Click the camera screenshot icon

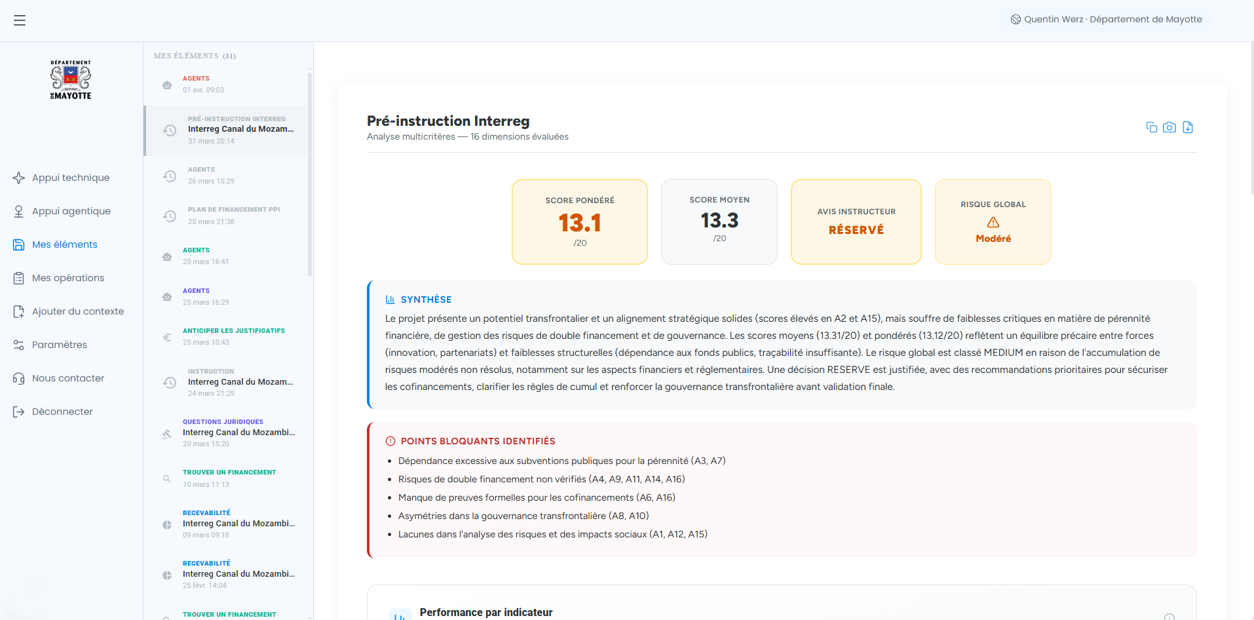click(x=1169, y=127)
